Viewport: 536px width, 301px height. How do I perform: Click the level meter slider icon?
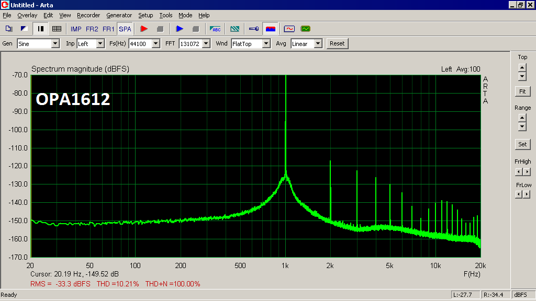coord(254,29)
